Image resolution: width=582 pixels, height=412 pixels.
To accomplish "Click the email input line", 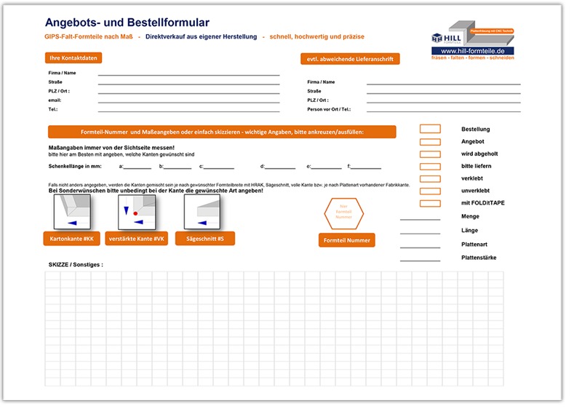I will 188,100.
